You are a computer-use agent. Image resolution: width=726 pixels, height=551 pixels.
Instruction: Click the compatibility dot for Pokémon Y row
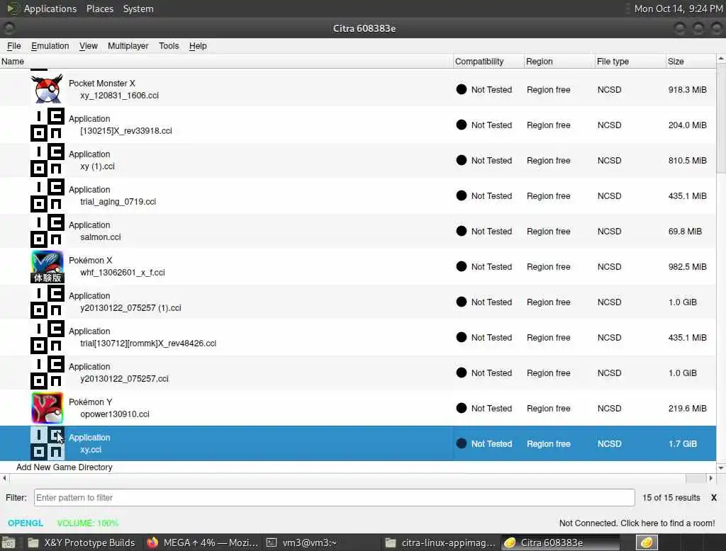pyautogui.click(x=461, y=408)
